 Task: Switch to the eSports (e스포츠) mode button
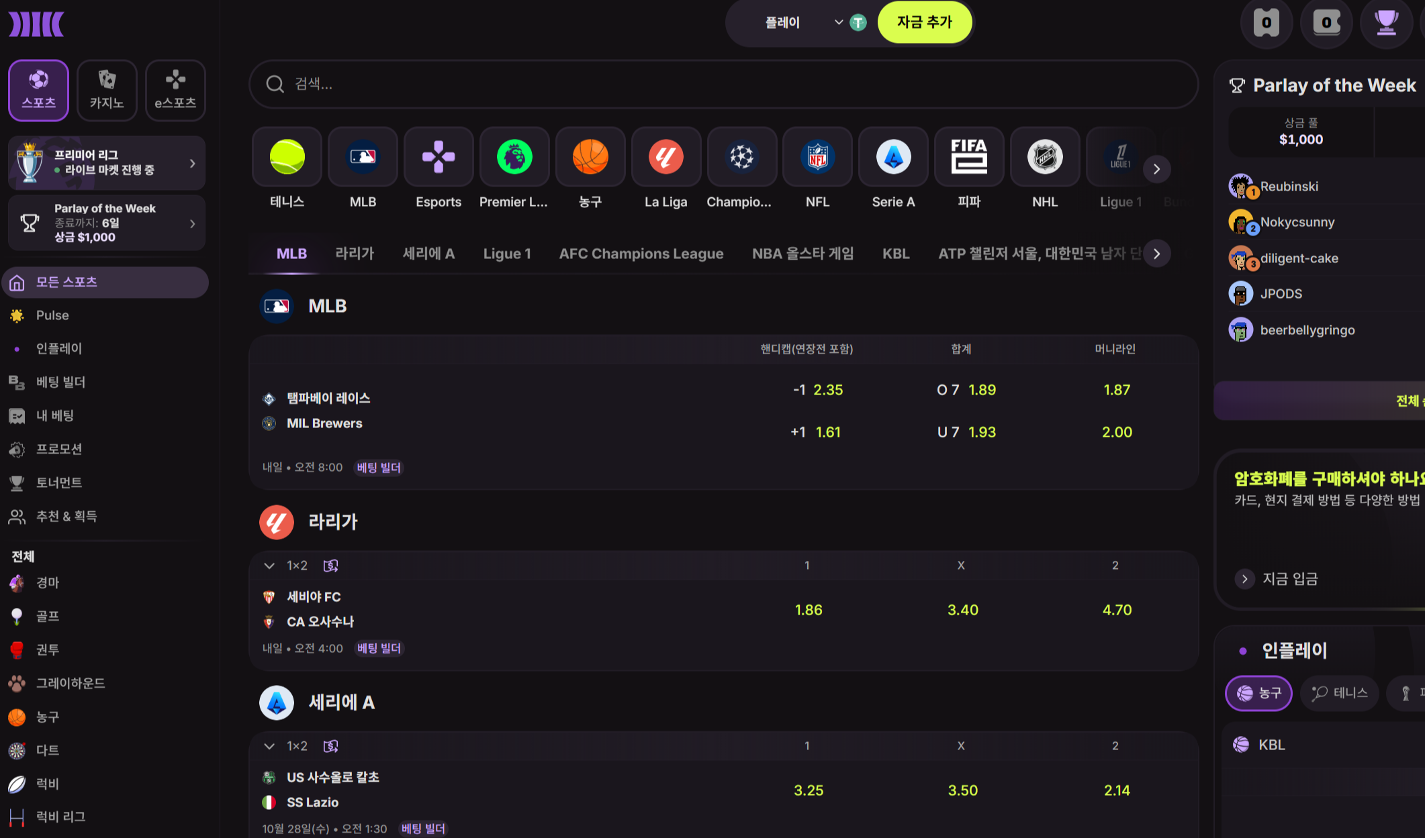175,91
